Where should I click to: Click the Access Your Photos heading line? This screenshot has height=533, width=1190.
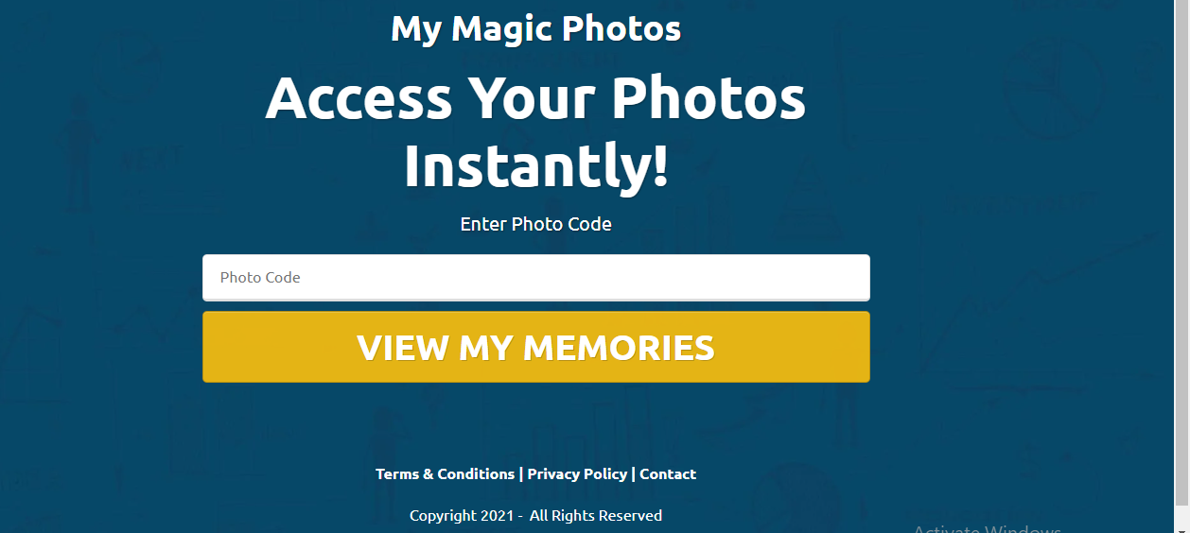click(x=535, y=97)
